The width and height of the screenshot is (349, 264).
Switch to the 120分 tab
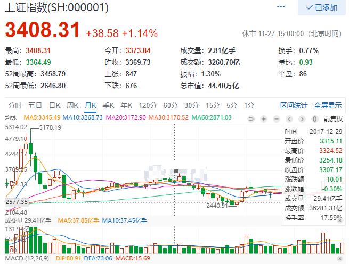coord(148,105)
